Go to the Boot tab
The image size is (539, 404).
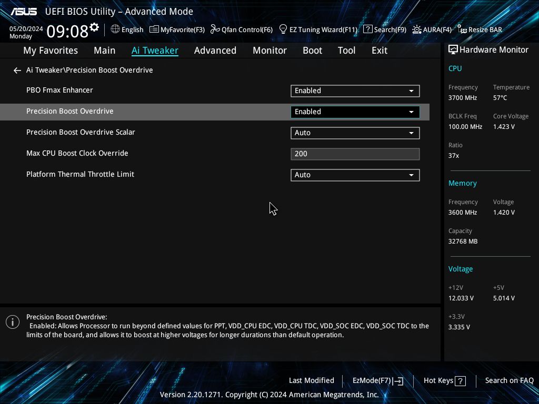click(312, 50)
